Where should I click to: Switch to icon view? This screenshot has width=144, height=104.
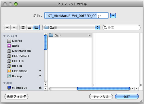pos(23,28)
